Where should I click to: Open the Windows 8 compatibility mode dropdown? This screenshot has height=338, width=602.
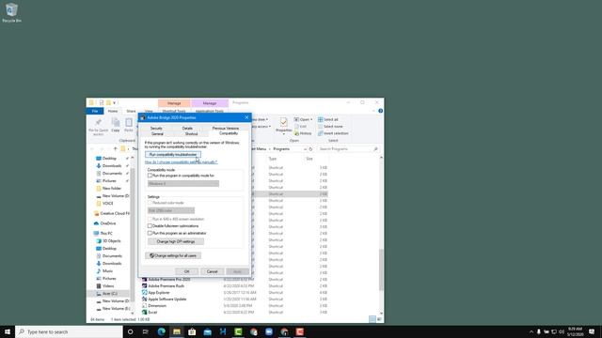(x=183, y=184)
